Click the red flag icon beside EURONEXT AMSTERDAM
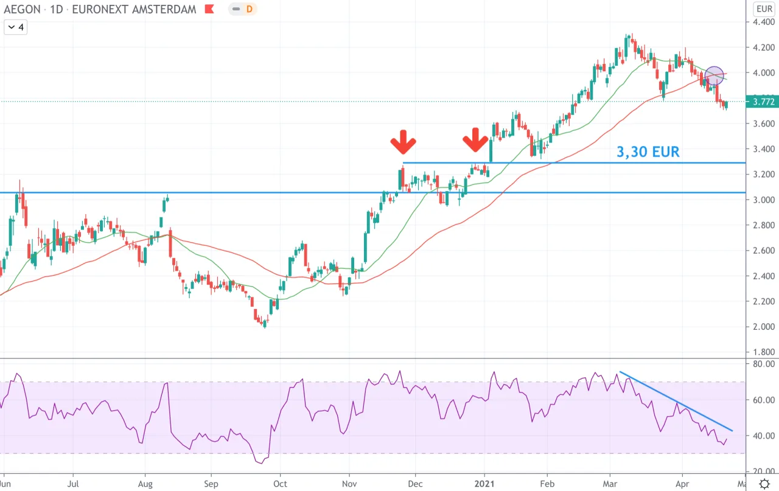The width and height of the screenshot is (779, 491). pyautogui.click(x=210, y=10)
